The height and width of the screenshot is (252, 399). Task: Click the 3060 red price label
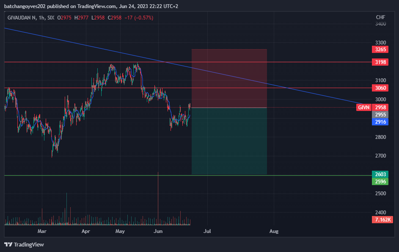[x=380, y=88]
